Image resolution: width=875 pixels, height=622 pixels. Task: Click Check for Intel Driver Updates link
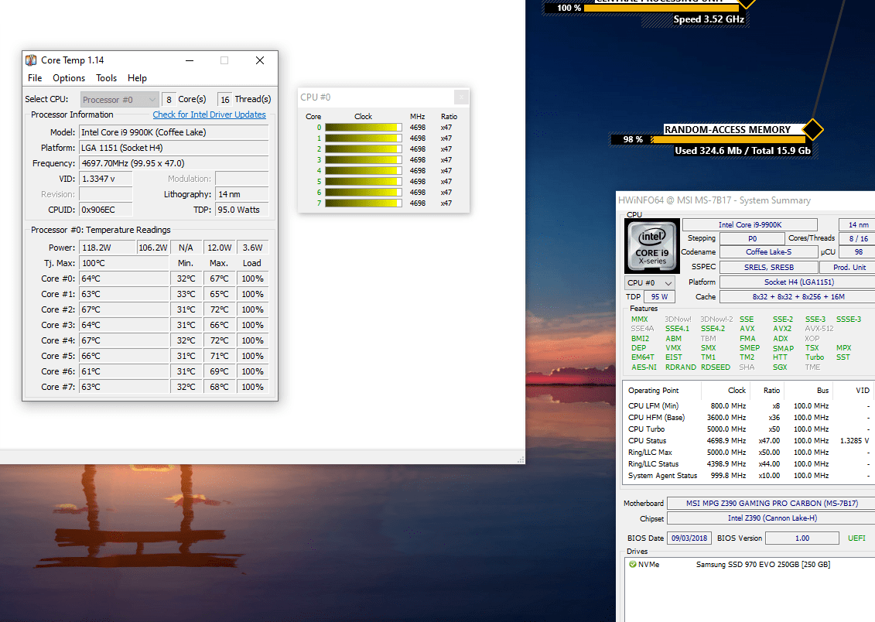coord(209,114)
